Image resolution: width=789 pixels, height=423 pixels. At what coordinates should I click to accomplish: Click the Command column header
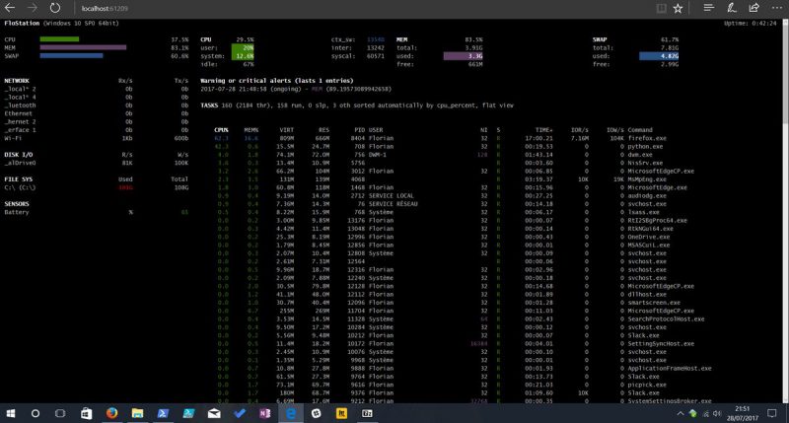pos(639,130)
